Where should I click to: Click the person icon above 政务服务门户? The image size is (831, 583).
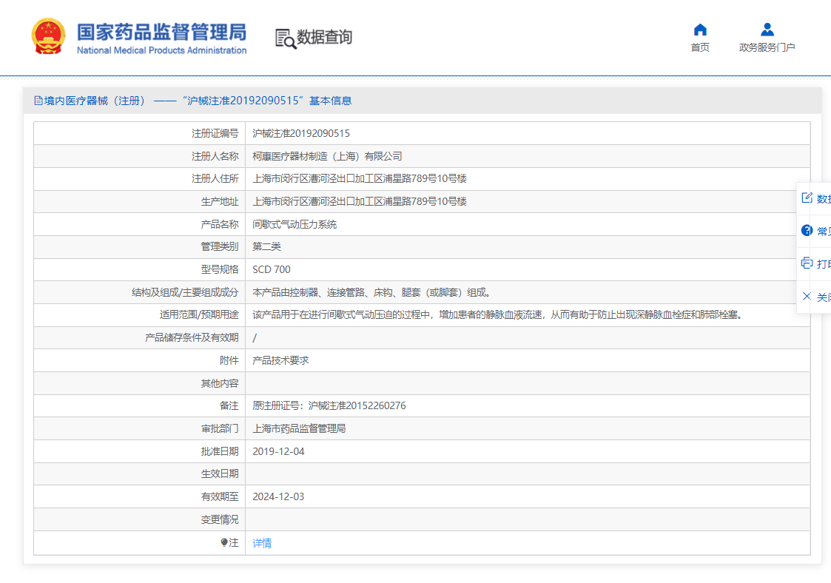pyautogui.click(x=767, y=30)
